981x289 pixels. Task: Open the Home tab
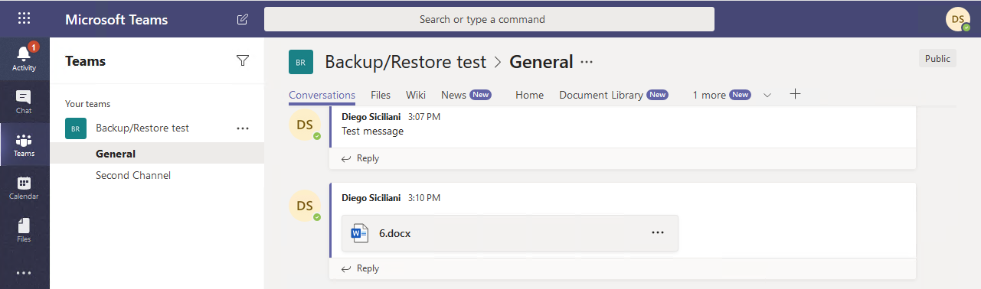[x=529, y=95]
